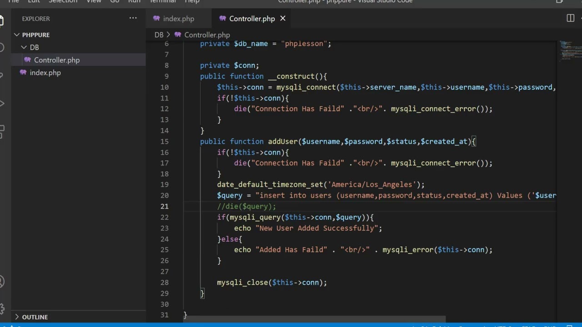Click the "phplesson" string on line 6
582x327 pixels.
pos(304,44)
